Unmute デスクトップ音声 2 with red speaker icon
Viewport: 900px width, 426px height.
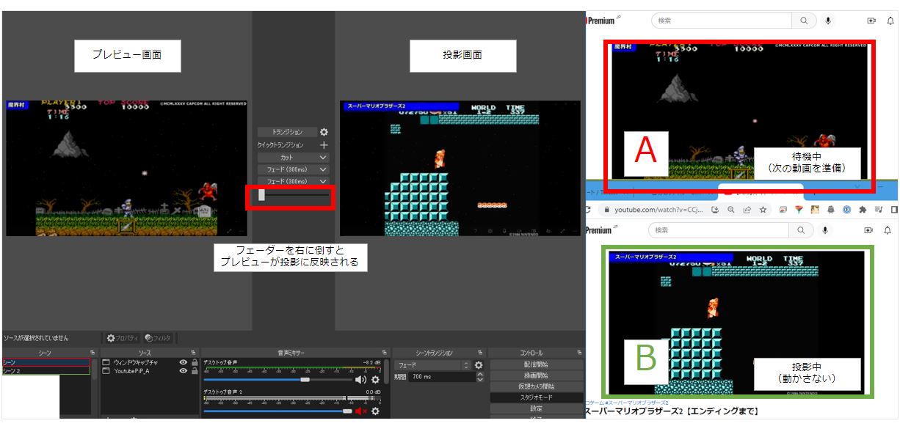point(360,411)
